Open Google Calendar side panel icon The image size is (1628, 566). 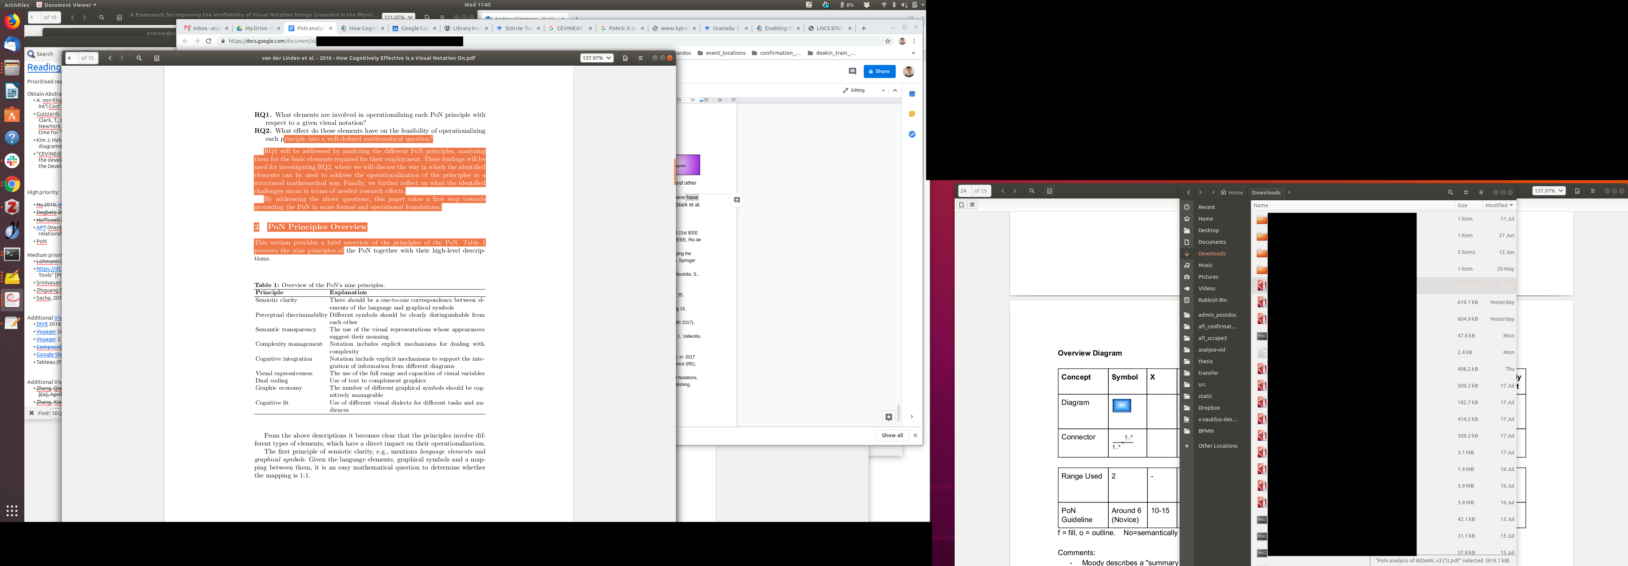(x=911, y=94)
